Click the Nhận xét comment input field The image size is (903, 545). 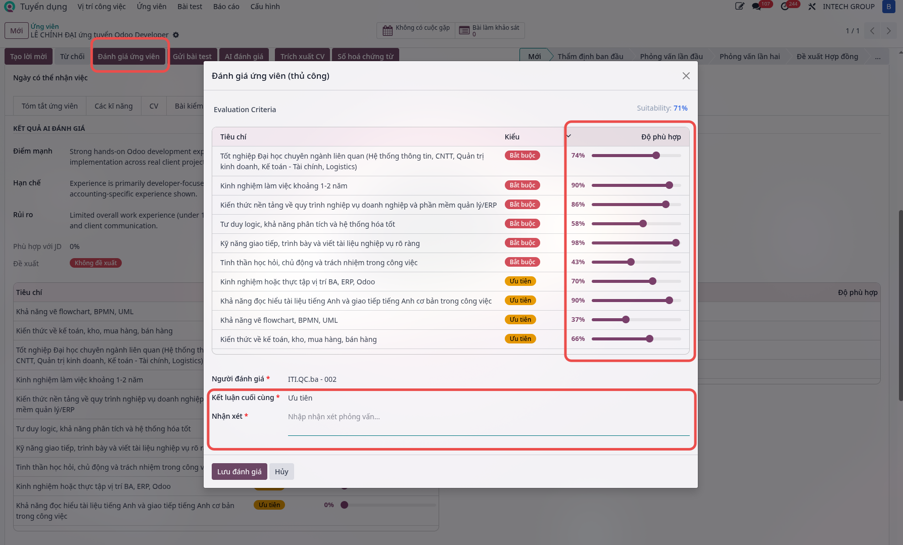point(489,422)
